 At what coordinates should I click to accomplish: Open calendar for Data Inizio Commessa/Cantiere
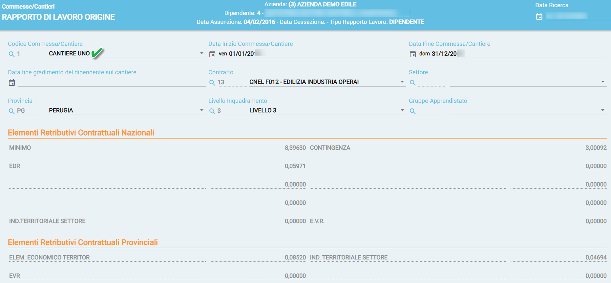tap(212, 54)
